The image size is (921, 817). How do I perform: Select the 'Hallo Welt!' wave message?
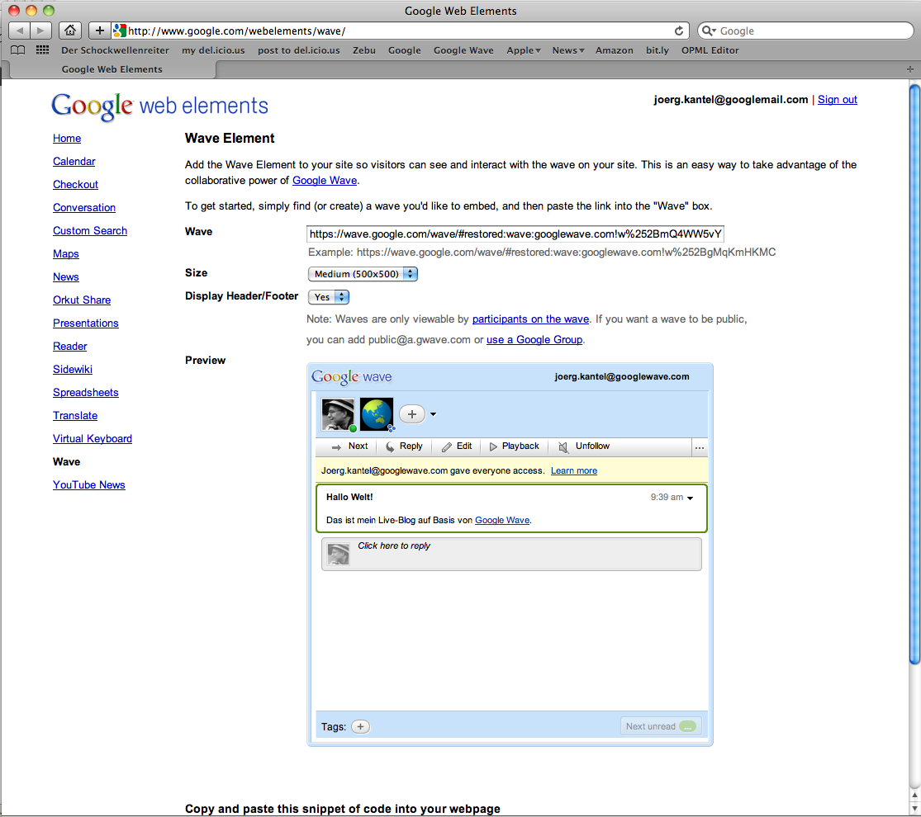[511, 508]
